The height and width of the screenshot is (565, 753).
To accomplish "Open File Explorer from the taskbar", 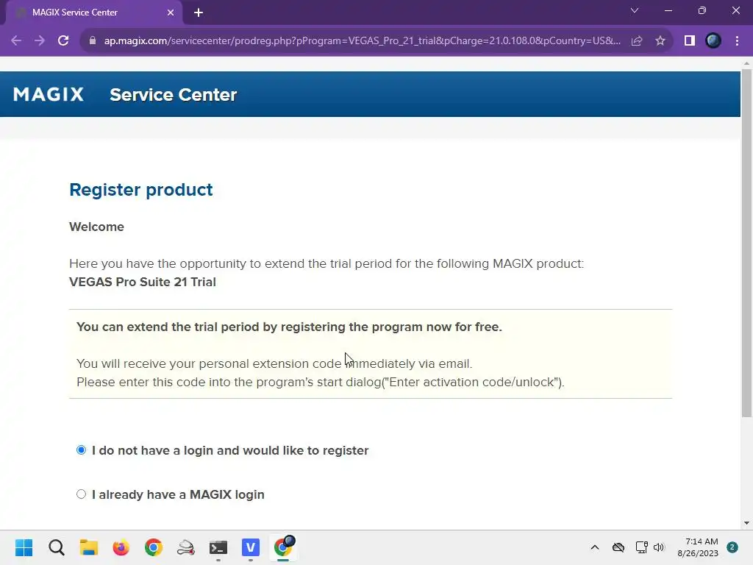I will [x=89, y=547].
